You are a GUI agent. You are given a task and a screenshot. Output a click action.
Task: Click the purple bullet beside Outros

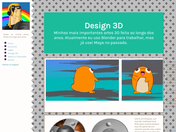coord(5,59)
